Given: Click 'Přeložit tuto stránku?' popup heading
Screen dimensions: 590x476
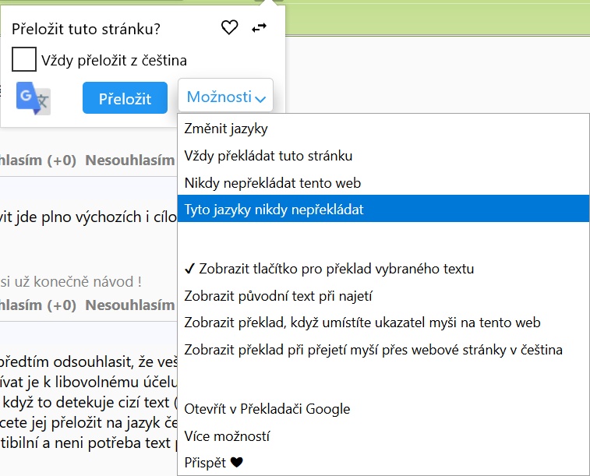Looking at the screenshot, I should (86, 30).
